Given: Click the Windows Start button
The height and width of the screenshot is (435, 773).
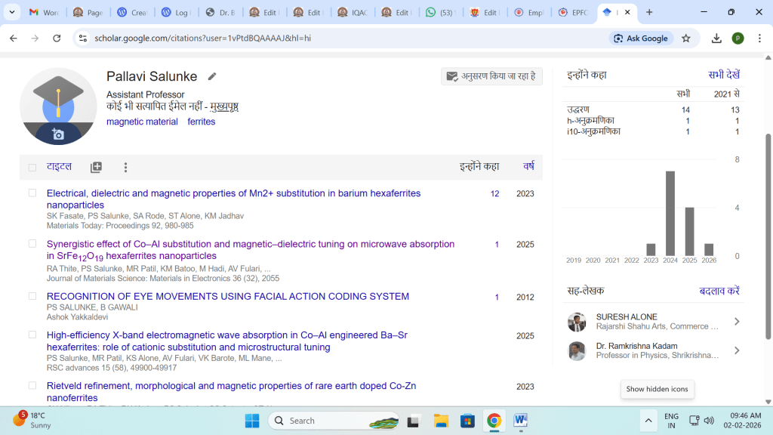Looking at the screenshot, I should 251,421.
